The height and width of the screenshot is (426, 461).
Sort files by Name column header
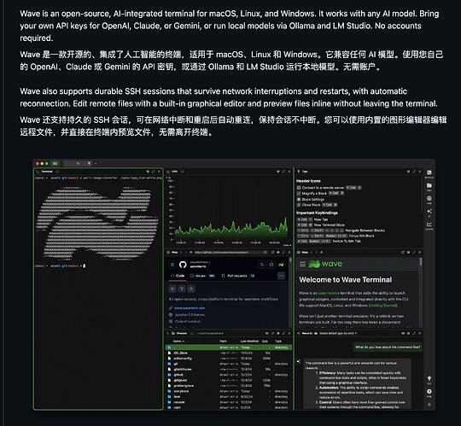pyautogui.click(x=178, y=341)
